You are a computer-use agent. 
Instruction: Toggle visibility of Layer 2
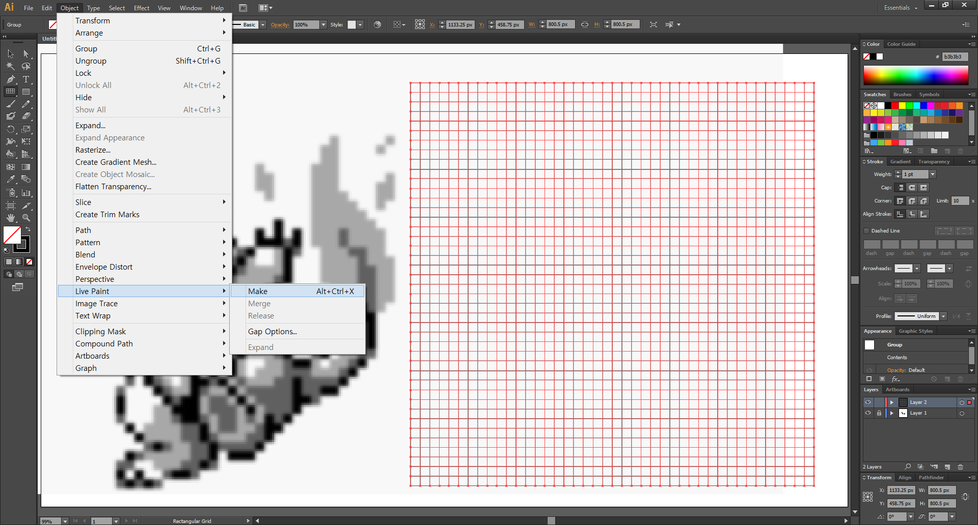(868, 402)
